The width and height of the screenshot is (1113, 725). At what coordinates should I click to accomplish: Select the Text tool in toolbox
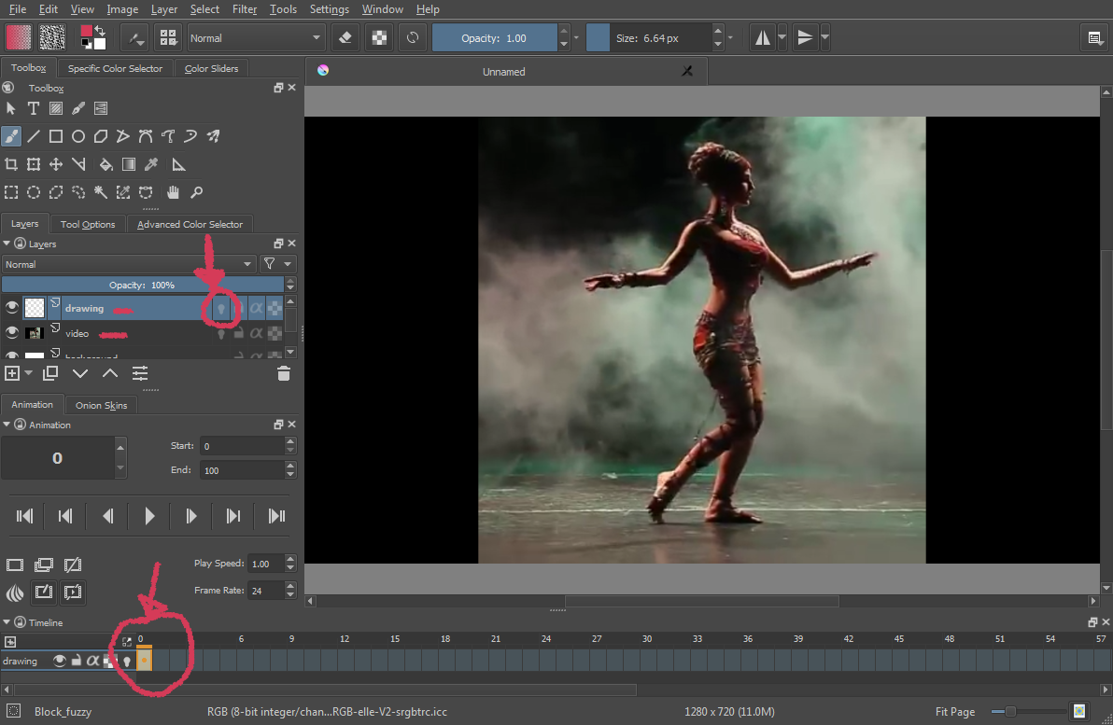pyautogui.click(x=34, y=108)
